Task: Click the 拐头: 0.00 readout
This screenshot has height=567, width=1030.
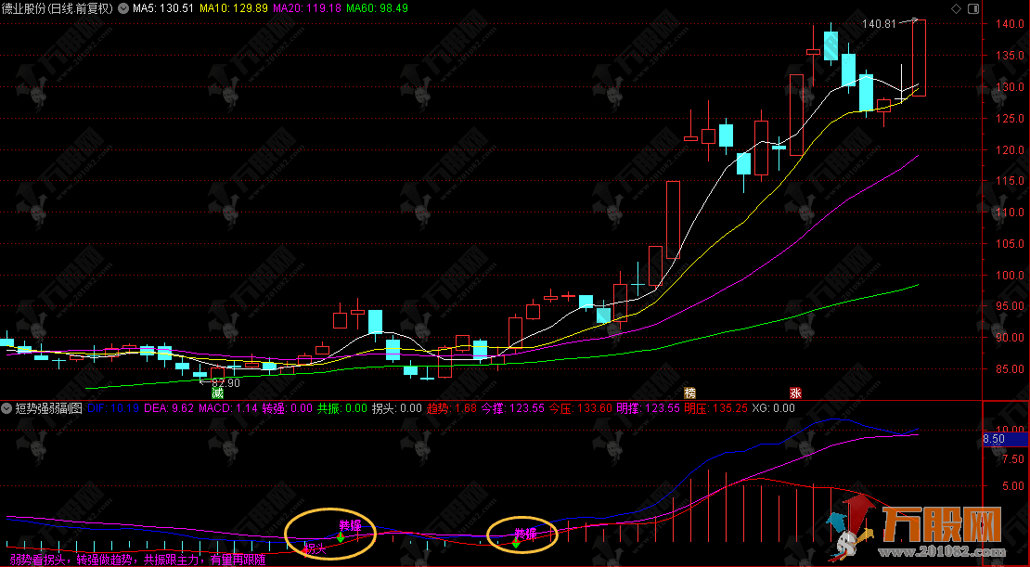Action: pyautogui.click(x=397, y=408)
